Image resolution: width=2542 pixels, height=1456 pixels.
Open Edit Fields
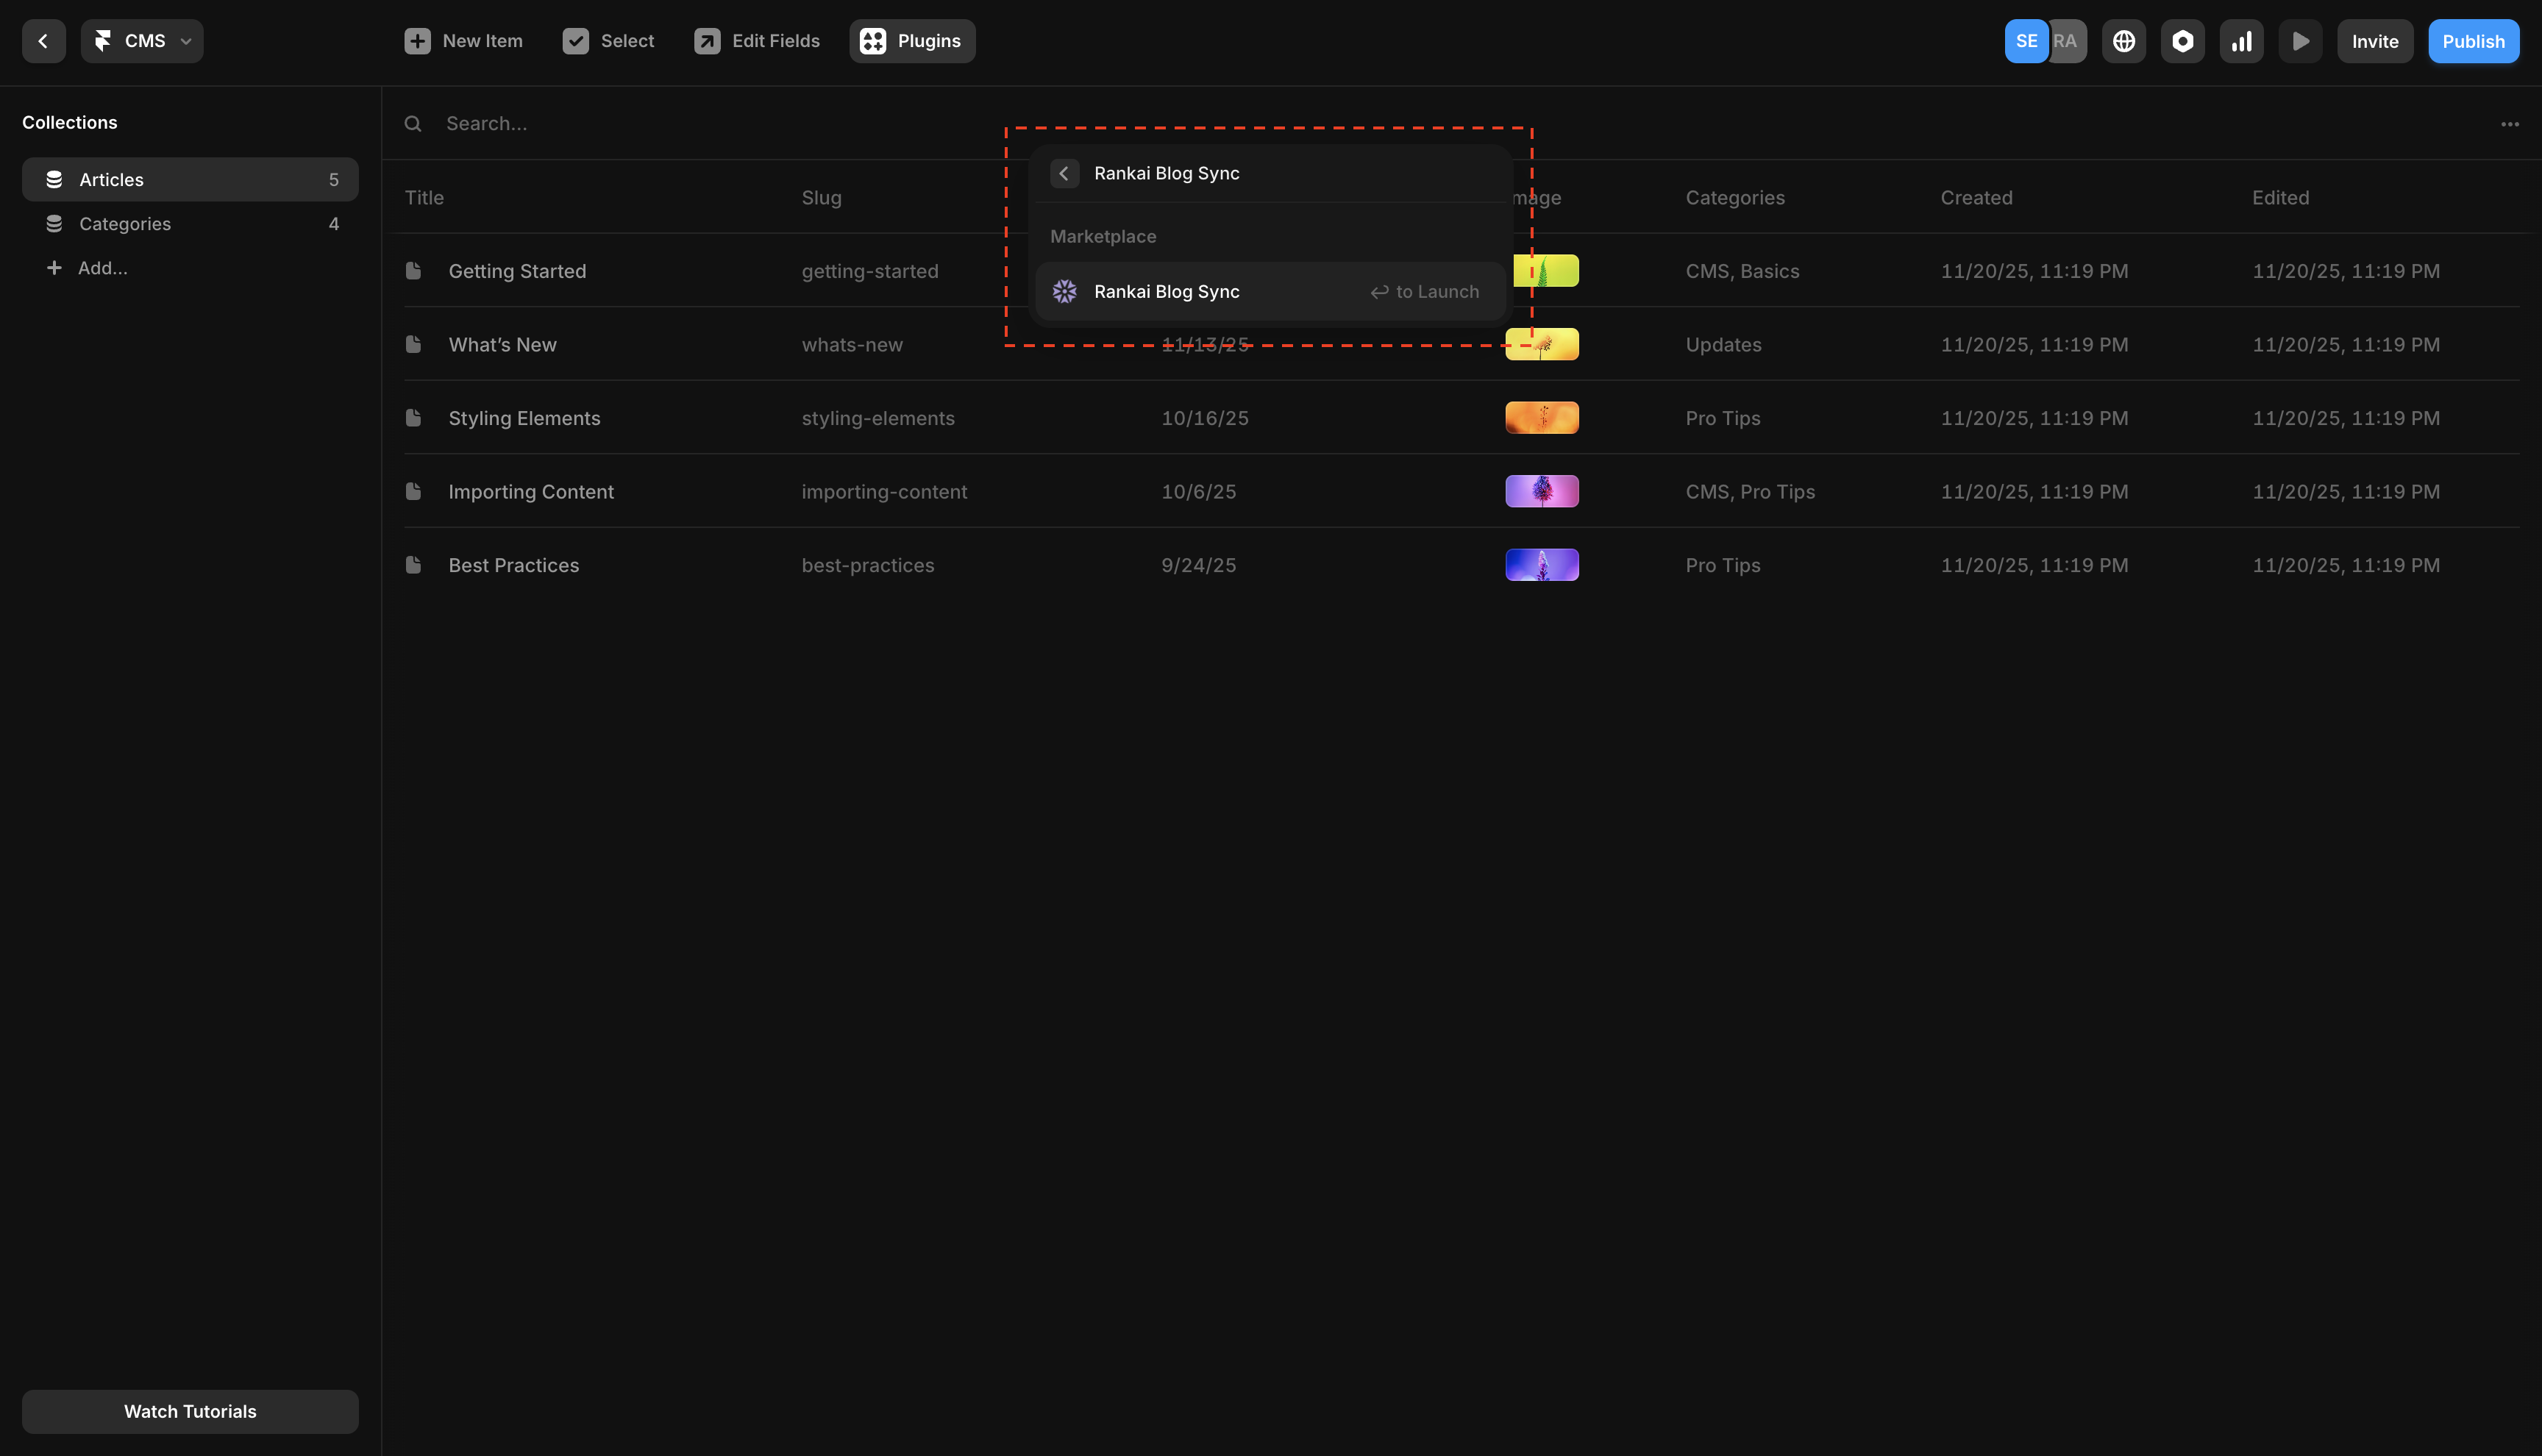(756, 41)
